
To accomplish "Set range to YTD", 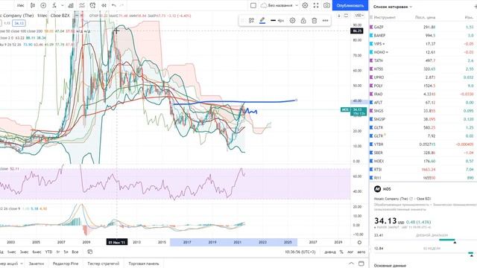I will (48, 252).
